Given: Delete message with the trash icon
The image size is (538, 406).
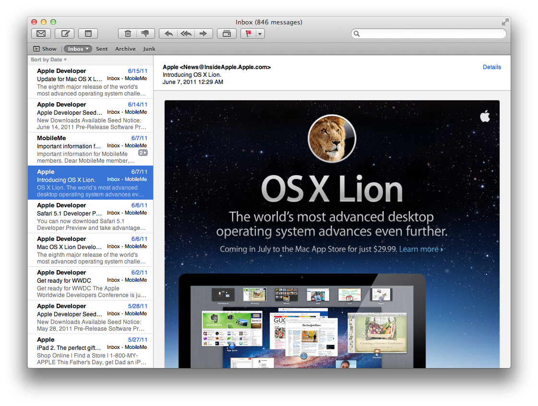Looking at the screenshot, I should [x=128, y=34].
